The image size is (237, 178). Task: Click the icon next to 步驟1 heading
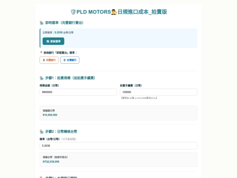pos(42,78)
